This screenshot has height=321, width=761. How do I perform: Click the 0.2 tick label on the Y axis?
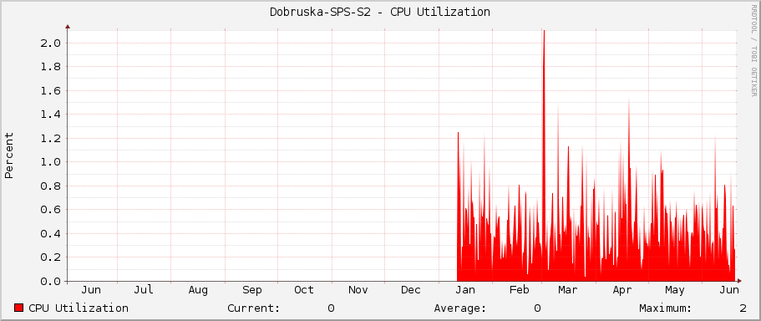[51, 257]
